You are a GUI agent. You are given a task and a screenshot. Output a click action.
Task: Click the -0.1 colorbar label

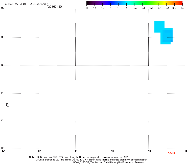point(167,8)
